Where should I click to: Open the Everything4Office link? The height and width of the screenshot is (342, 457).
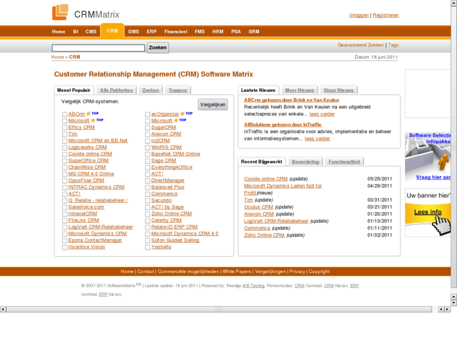(x=172, y=167)
